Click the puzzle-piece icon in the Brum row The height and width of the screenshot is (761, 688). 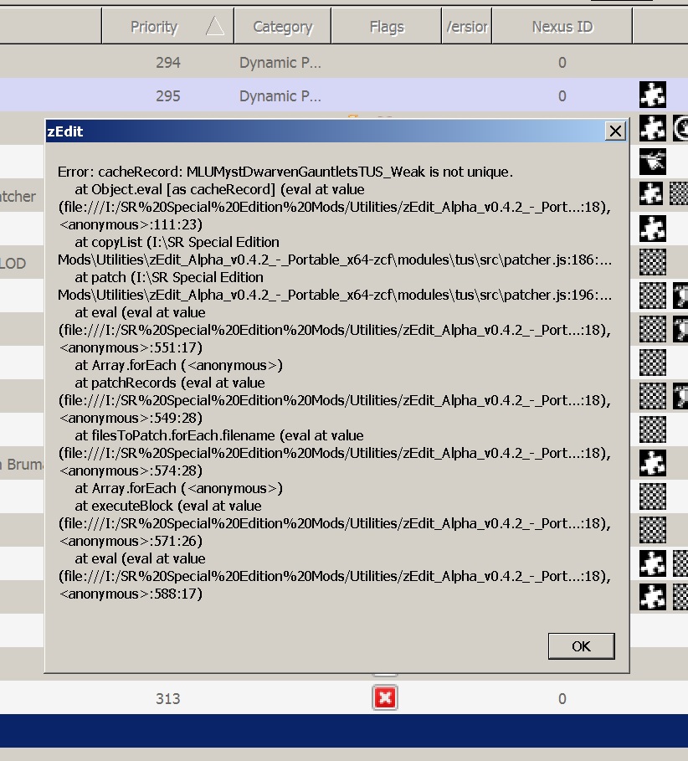click(x=653, y=463)
